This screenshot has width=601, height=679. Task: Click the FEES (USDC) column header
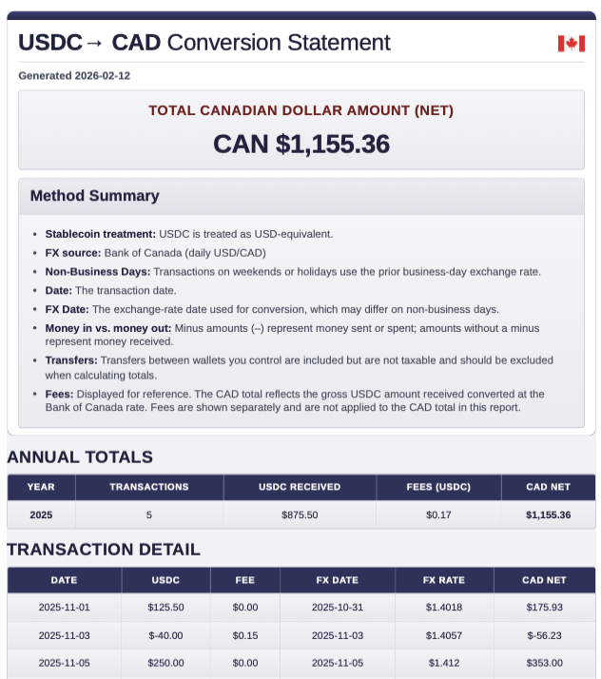(x=438, y=487)
